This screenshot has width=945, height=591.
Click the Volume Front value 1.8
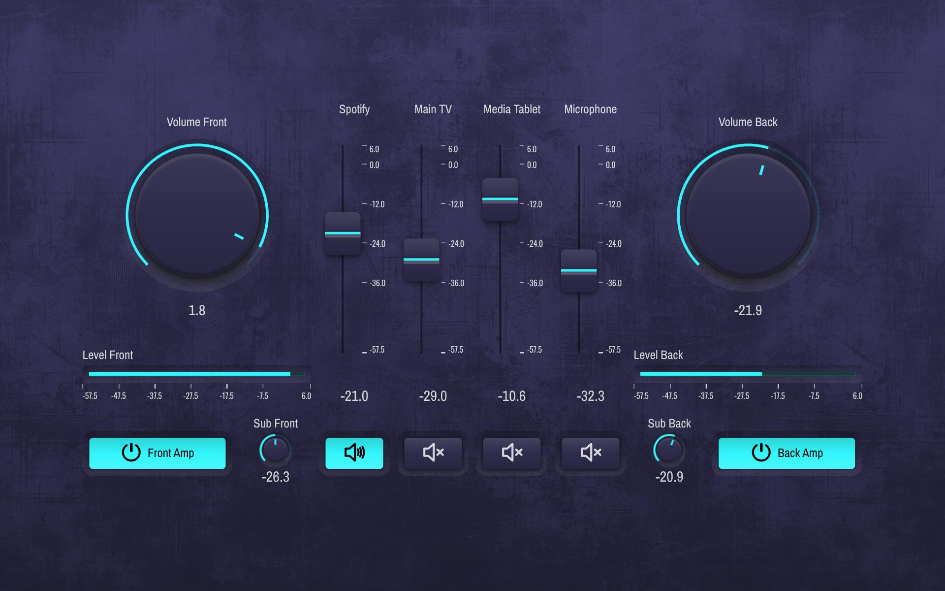pyautogui.click(x=197, y=310)
